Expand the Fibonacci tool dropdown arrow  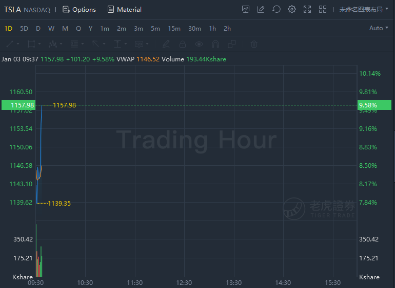click(x=83, y=44)
